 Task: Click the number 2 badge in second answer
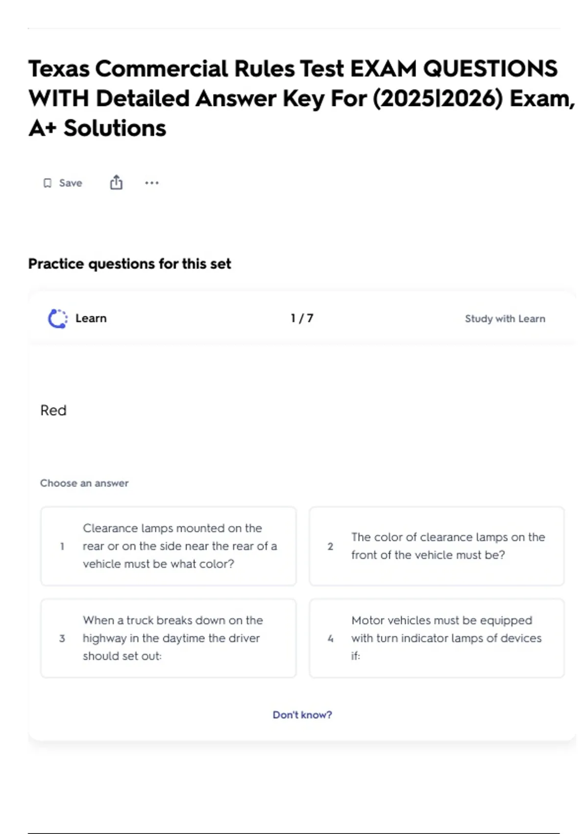pyautogui.click(x=330, y=546)
